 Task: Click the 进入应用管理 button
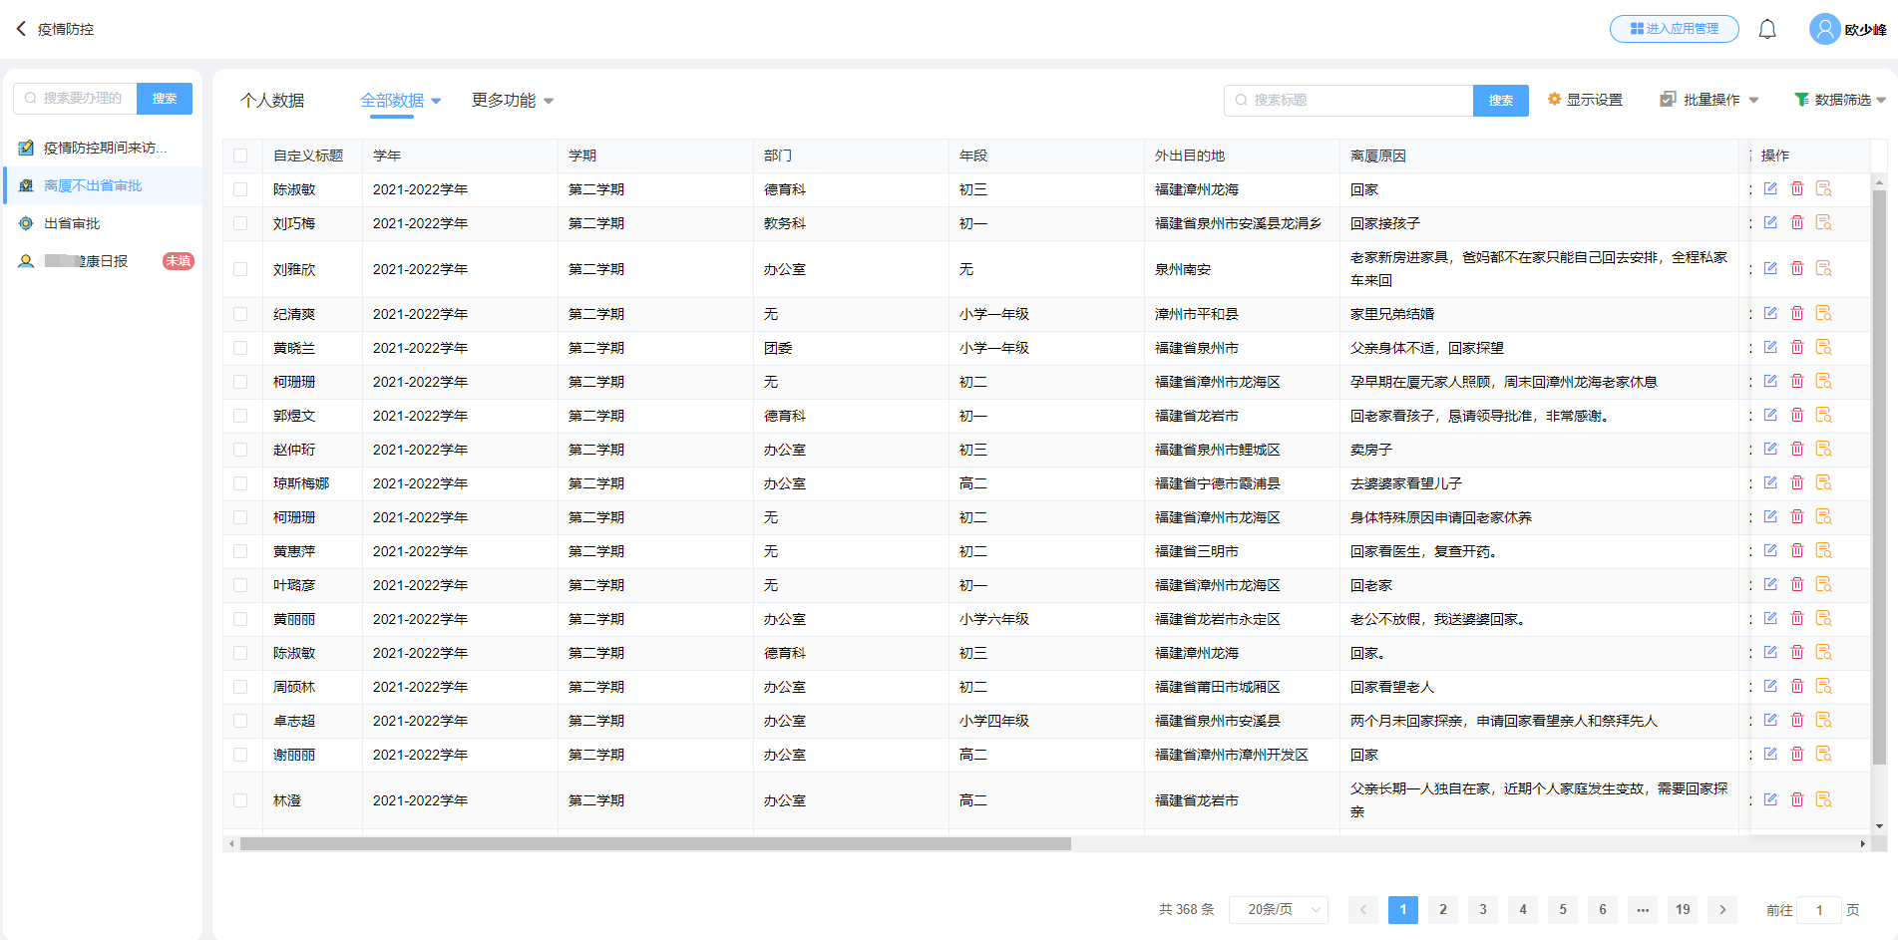[x=1674, y=29]
